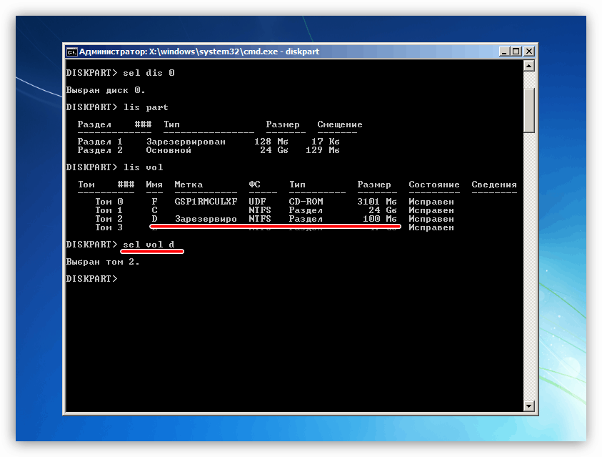Viewport: 602px width, 457px height.
Task: Click the 'Метка' column header
Action: [189, 185]
